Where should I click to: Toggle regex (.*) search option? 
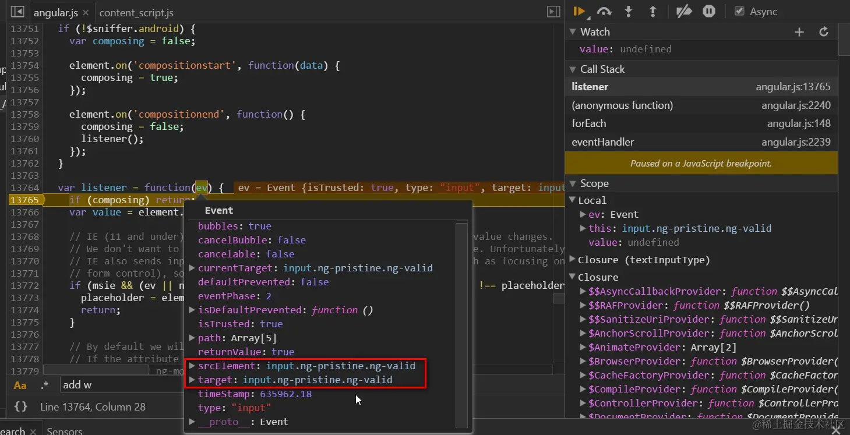click(44, 385)
